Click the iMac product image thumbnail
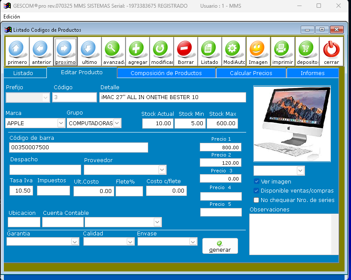351x280 pixels. coord(292,123)
